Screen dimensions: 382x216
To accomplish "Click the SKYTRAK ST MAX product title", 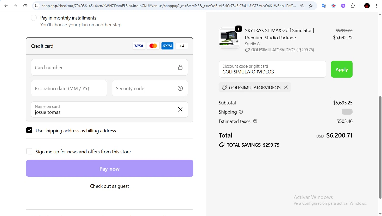I will [x=280, y=34].
